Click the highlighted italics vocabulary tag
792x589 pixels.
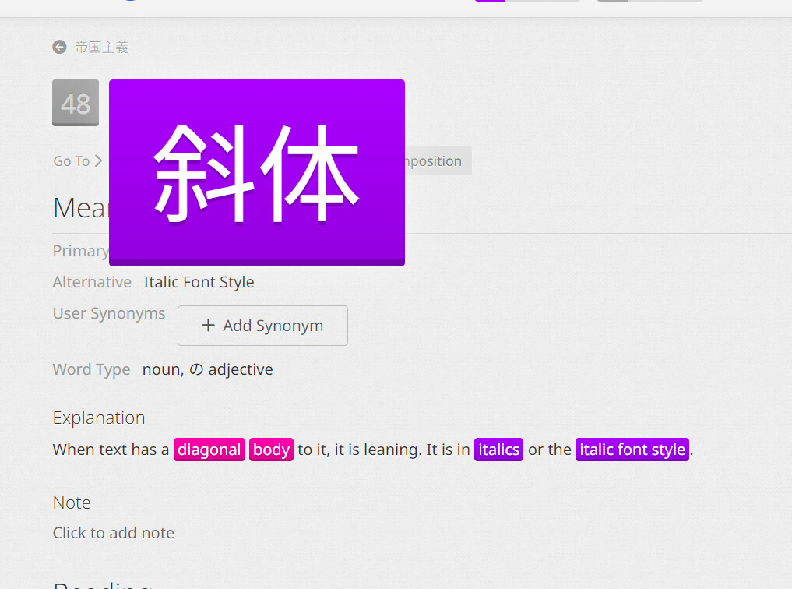(498, 450)
